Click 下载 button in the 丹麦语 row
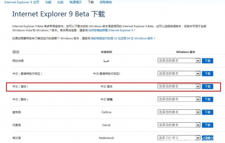The image size is (225, 143). point(208,125)
